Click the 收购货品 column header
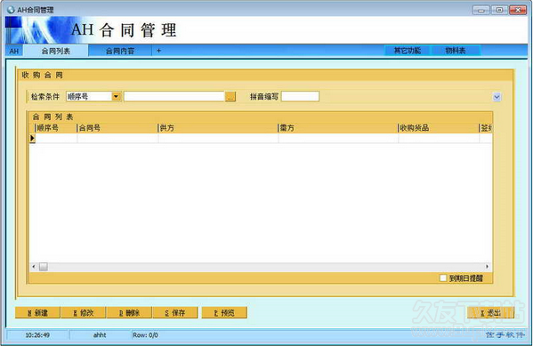533x346 pixels. pyautogui.click(x=439, y=128)
